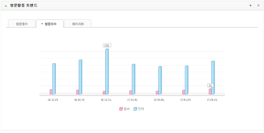
Task: Select the pink bar for 17.01.04.
Action: (210, 92)
